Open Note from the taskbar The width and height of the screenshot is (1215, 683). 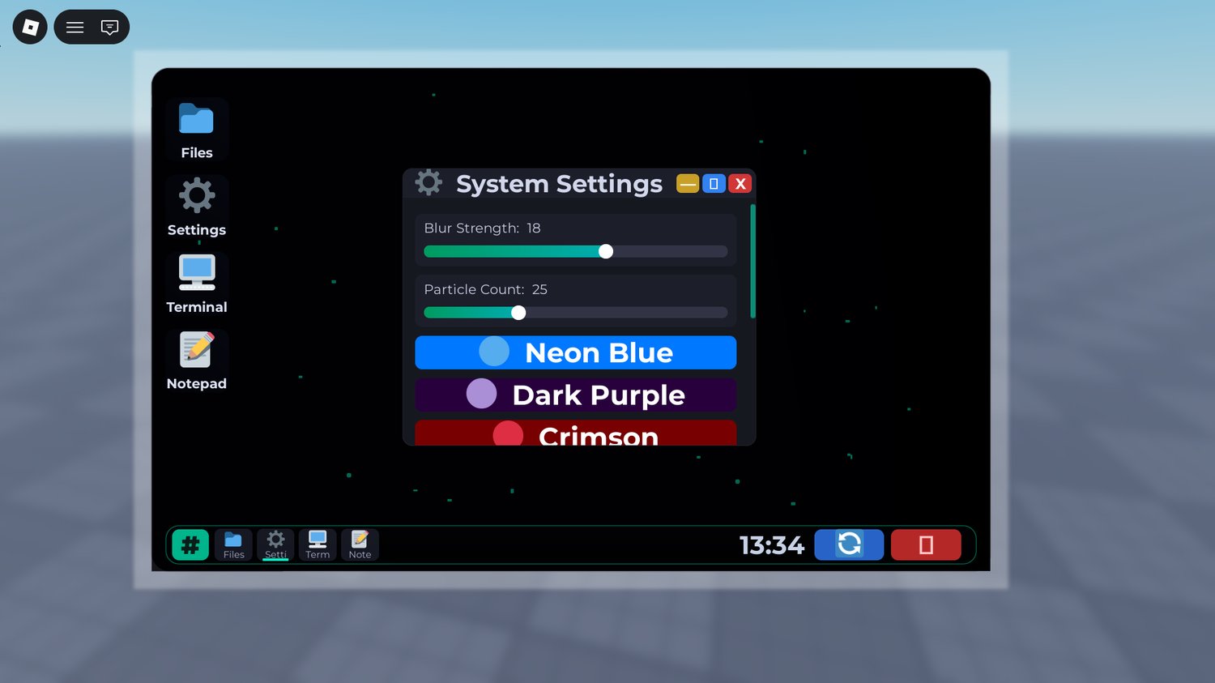360,545
